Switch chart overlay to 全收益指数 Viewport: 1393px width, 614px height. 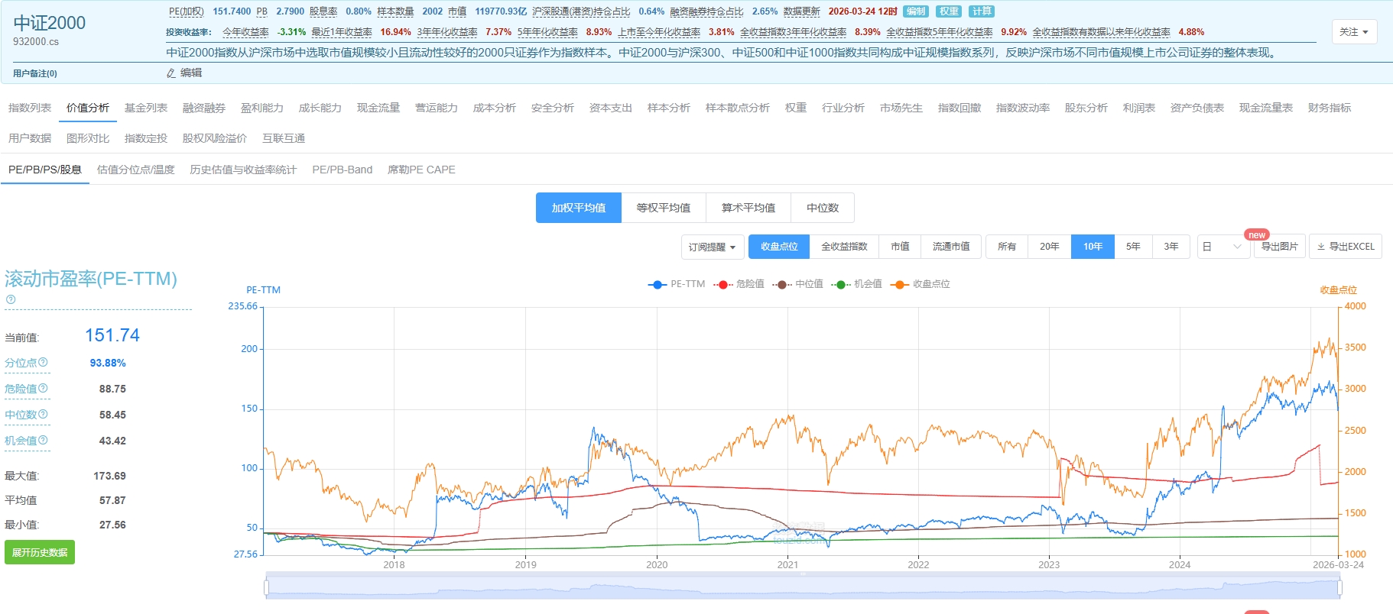[844, 247]
